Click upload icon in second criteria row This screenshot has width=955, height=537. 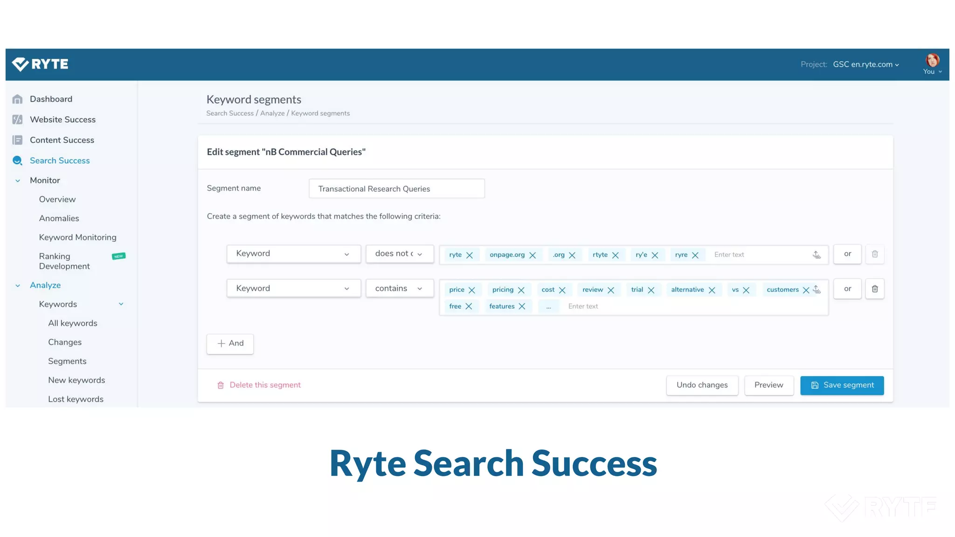(x=817, y=289)
